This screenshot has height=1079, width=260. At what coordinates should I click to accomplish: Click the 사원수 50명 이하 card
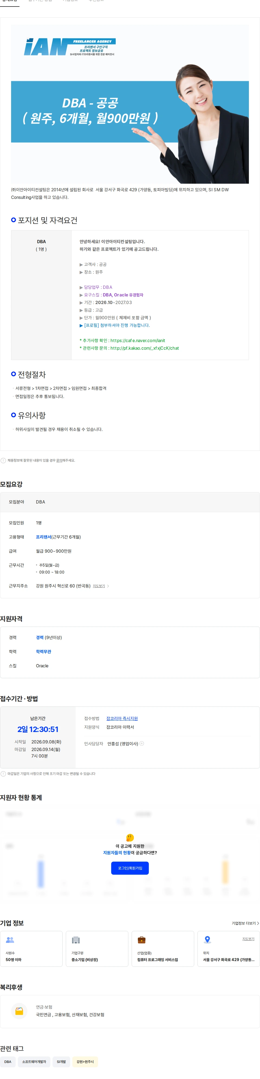[31, 949]
